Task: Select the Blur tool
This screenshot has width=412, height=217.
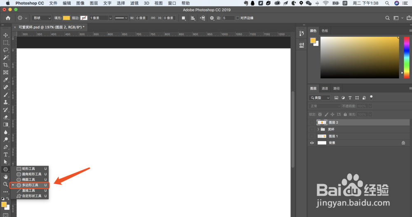Action: [5, 132]
